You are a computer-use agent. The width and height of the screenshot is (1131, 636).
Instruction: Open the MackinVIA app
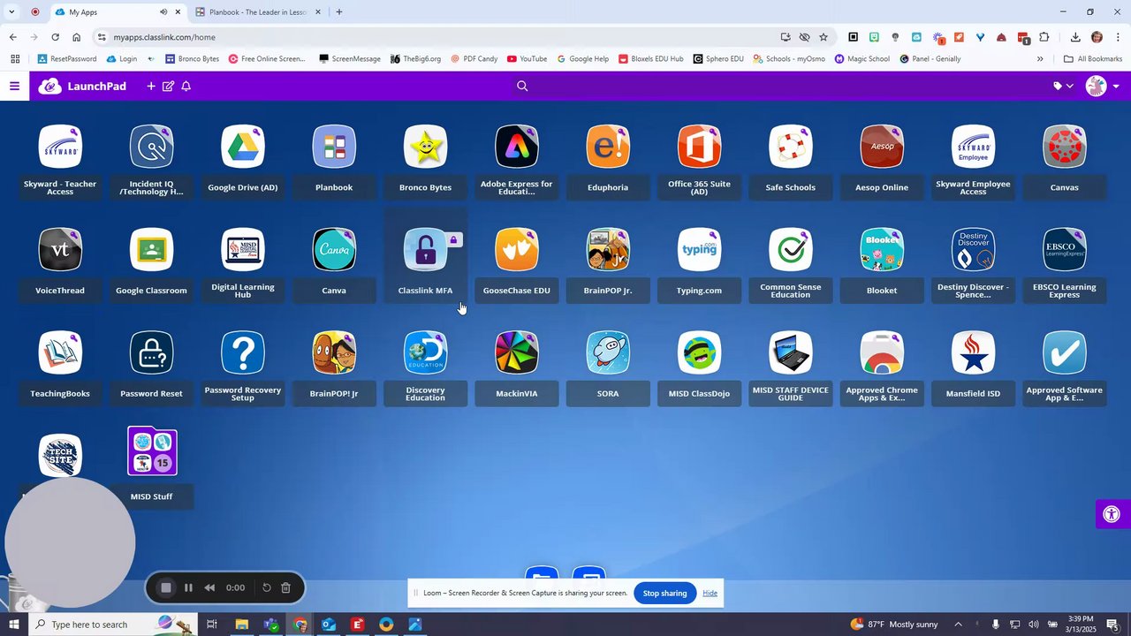pos(517,353)
